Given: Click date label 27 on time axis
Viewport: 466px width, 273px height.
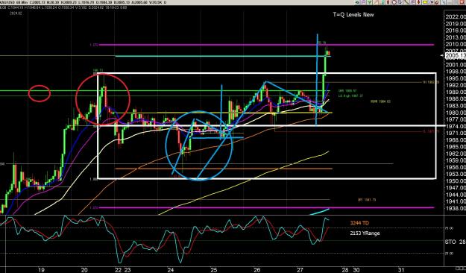Looking at the screenshot, I should tap(300, 270).
